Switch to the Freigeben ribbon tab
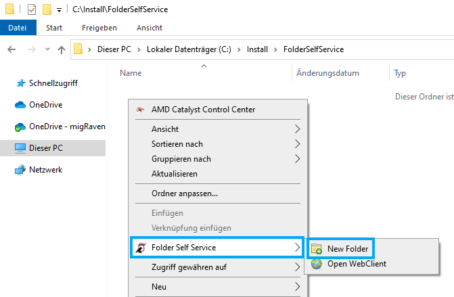The image size is (454, 297). coord(99,28)
